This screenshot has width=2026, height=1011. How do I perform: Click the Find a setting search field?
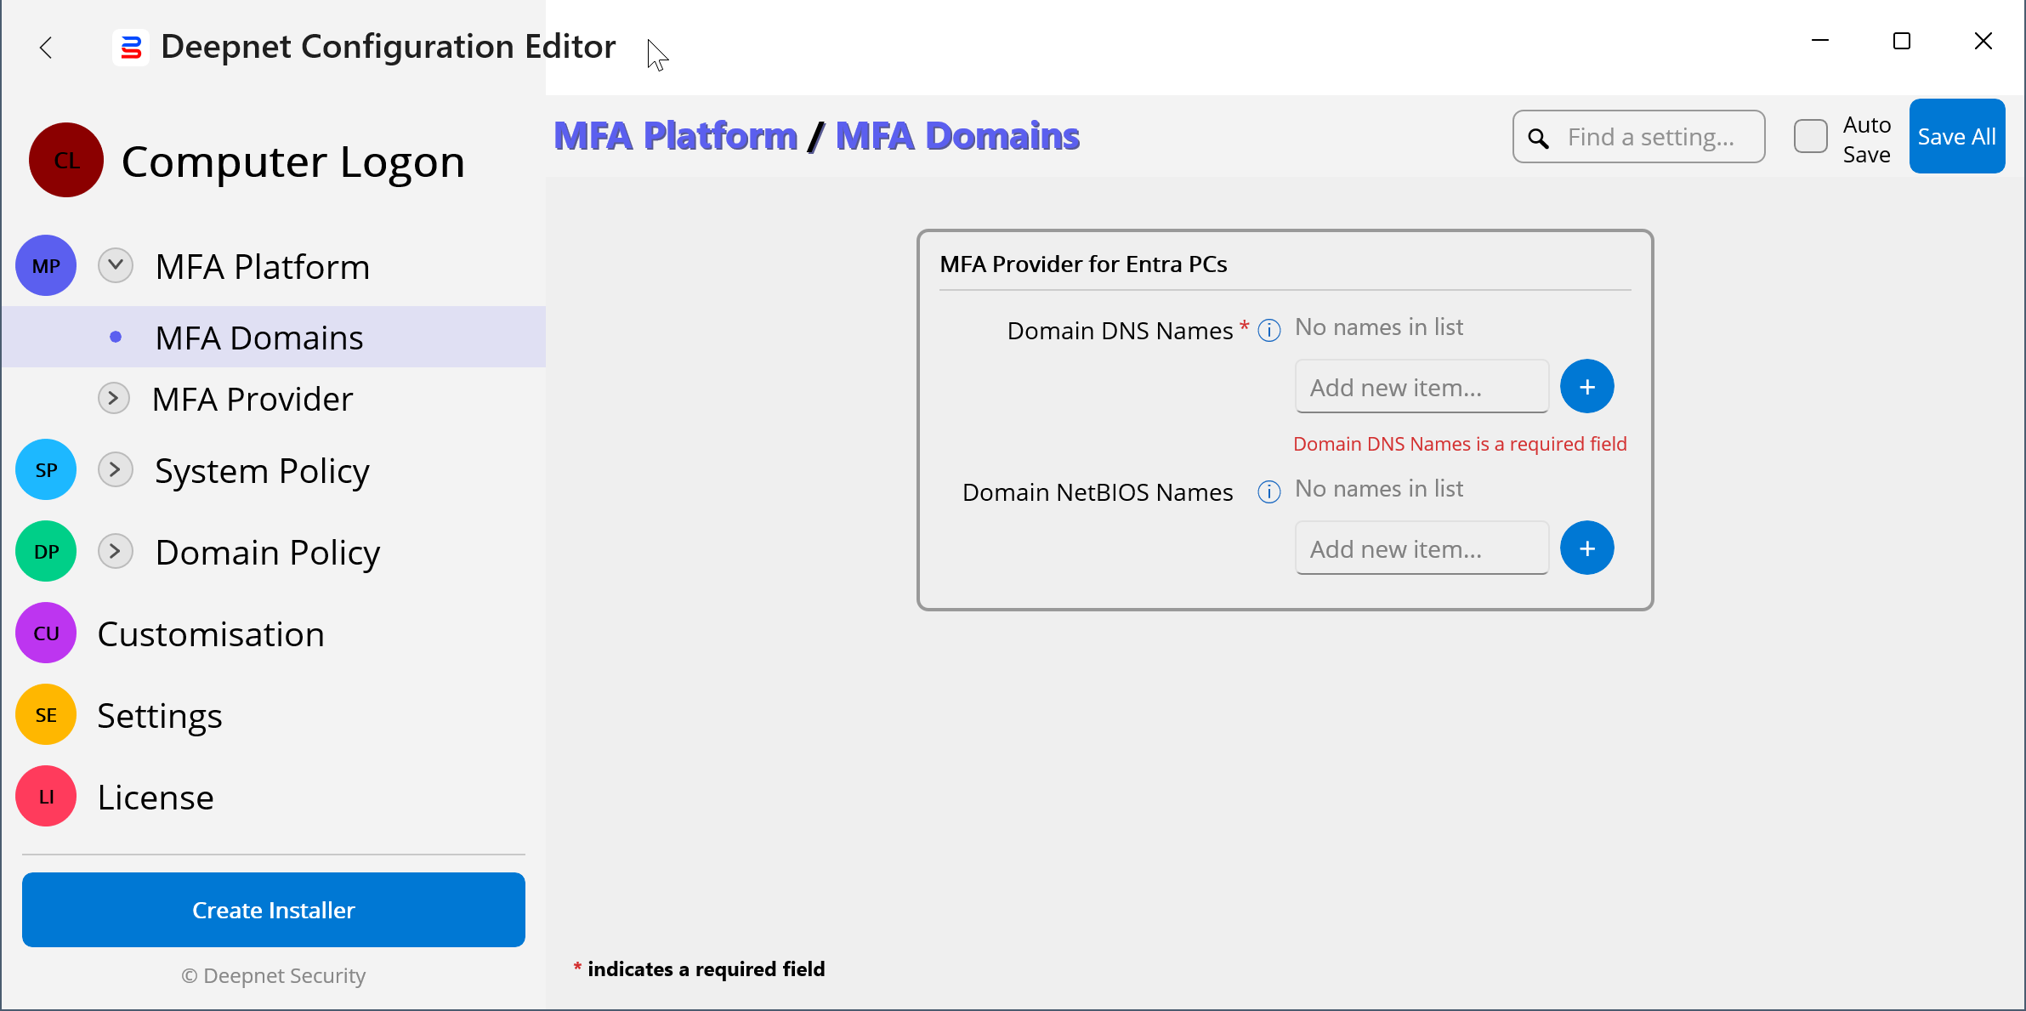(x=1651, y=137)
